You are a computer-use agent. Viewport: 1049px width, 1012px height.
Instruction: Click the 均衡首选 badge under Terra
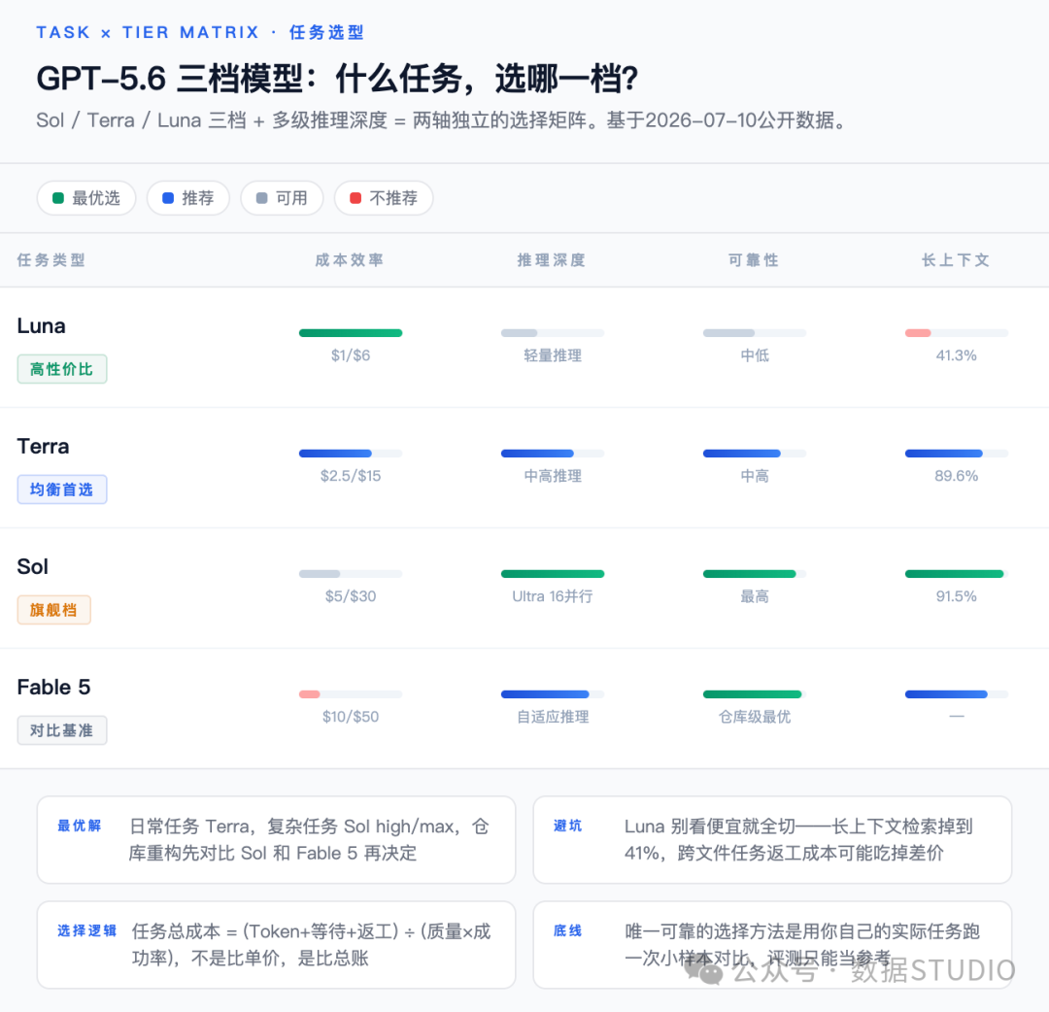[61, 489]
